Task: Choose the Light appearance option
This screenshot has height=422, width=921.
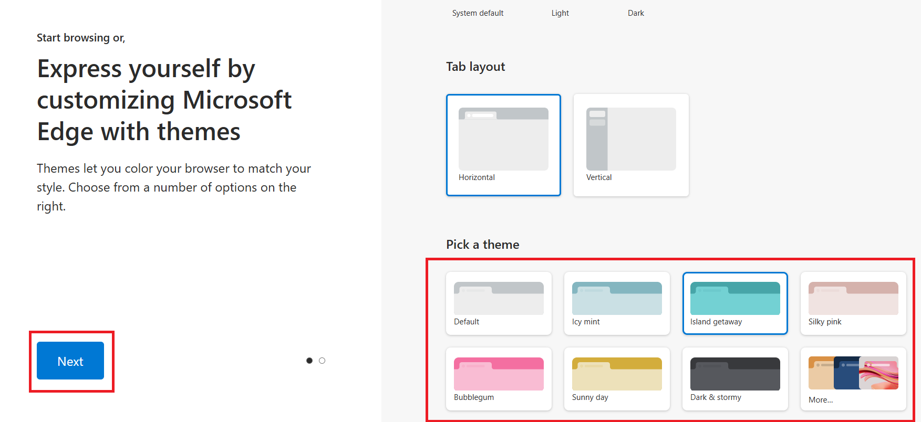Action: pos(560,13)
